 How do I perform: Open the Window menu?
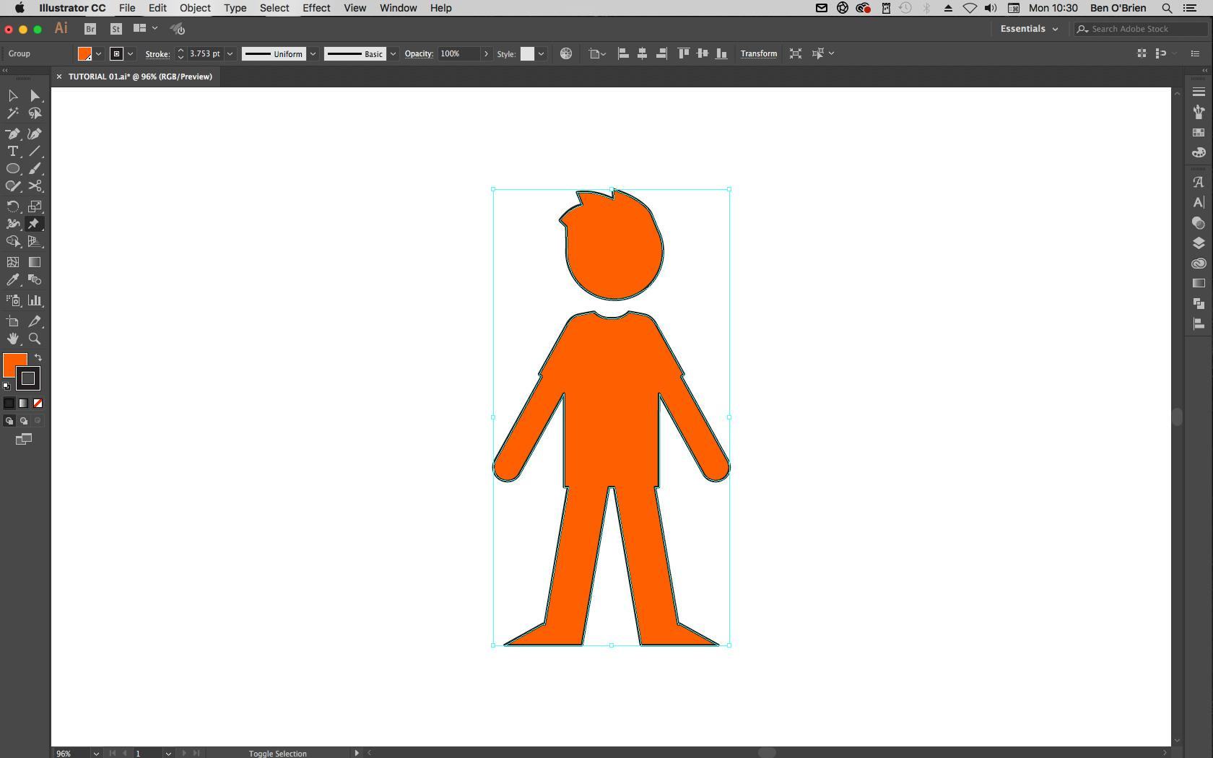click(398, 8)
